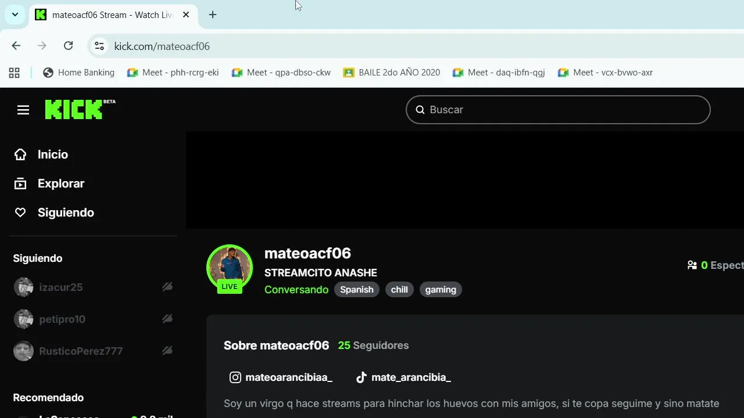The height and width of the screenshot is (418, 744).
Task: Click the mateoacf06 streamer avatar
Action: pos(230,267)
